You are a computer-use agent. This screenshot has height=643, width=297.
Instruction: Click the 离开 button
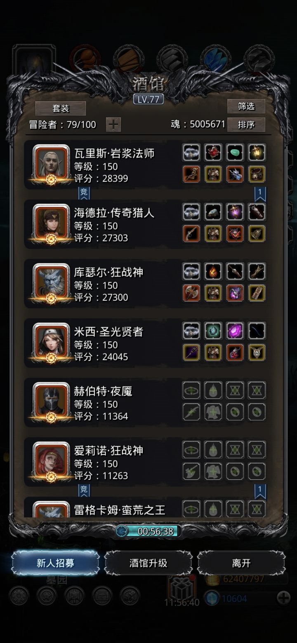click(x=241, y=563)
